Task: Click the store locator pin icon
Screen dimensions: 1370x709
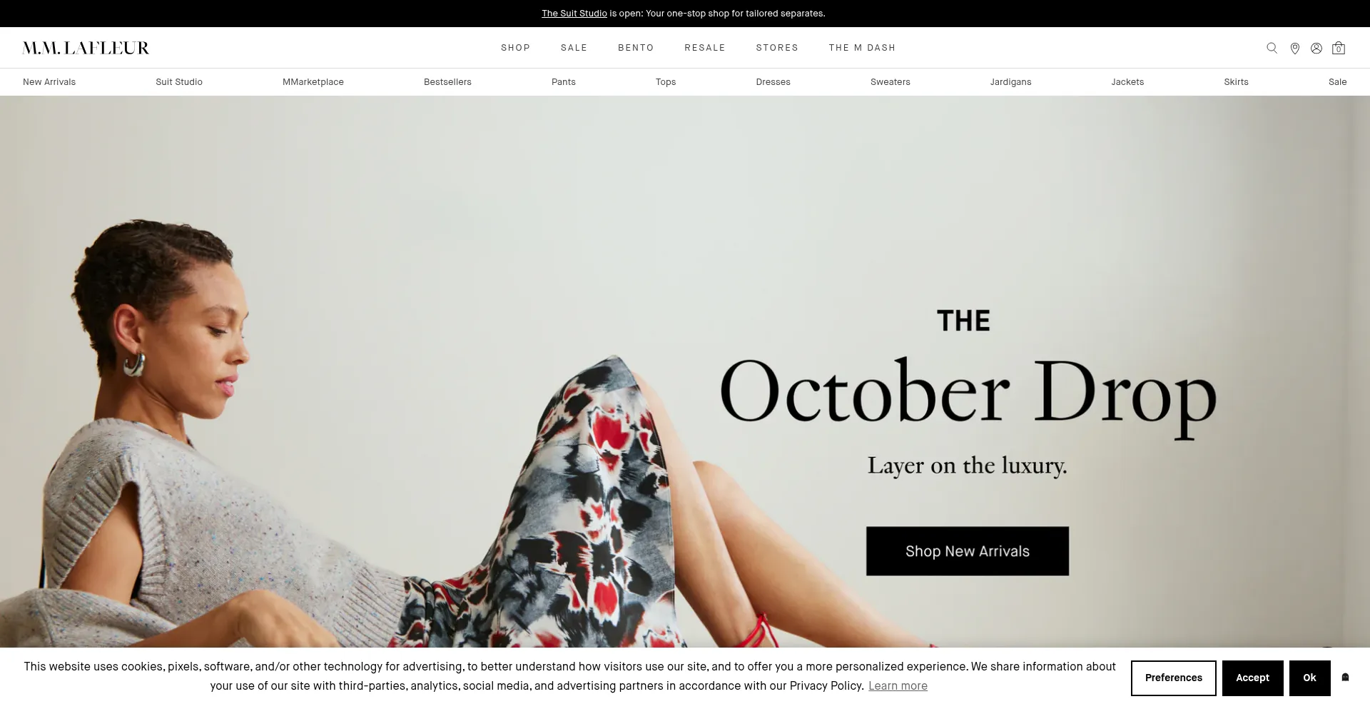Action: (1294, 48)
